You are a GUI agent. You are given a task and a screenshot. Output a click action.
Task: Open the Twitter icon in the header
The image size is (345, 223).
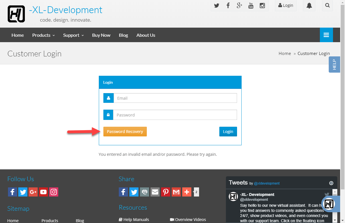[216, 5]
